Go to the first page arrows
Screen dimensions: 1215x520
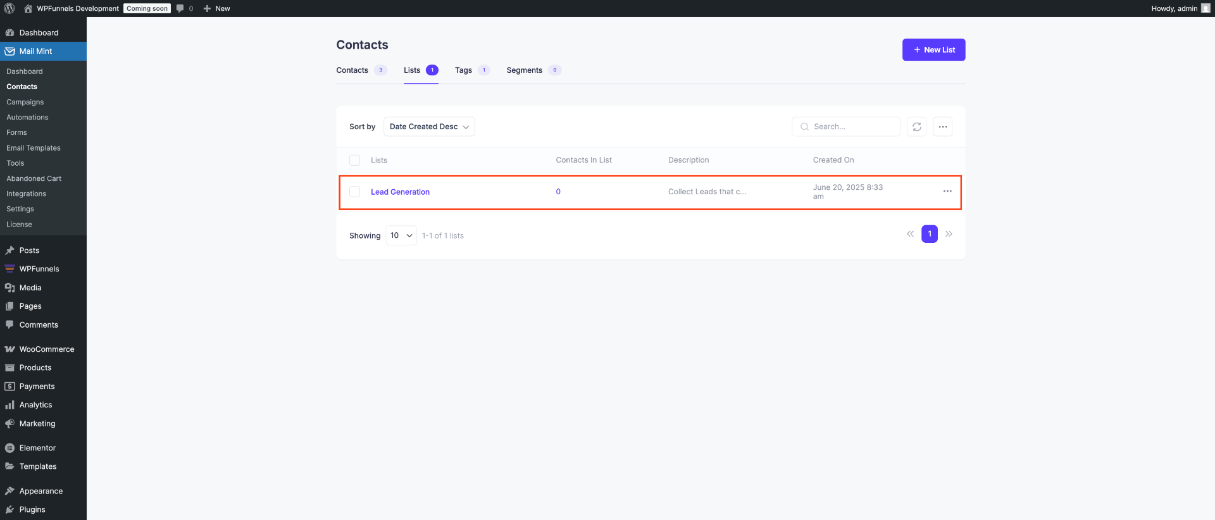pyautogui.click(x=910, y=234)
